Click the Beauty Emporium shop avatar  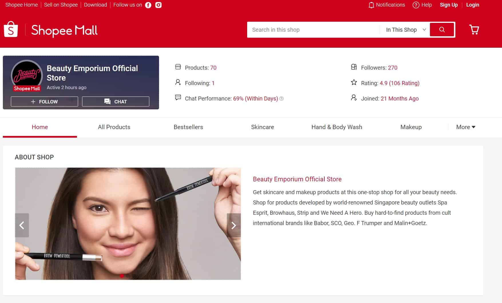click(x=27, y=75)
